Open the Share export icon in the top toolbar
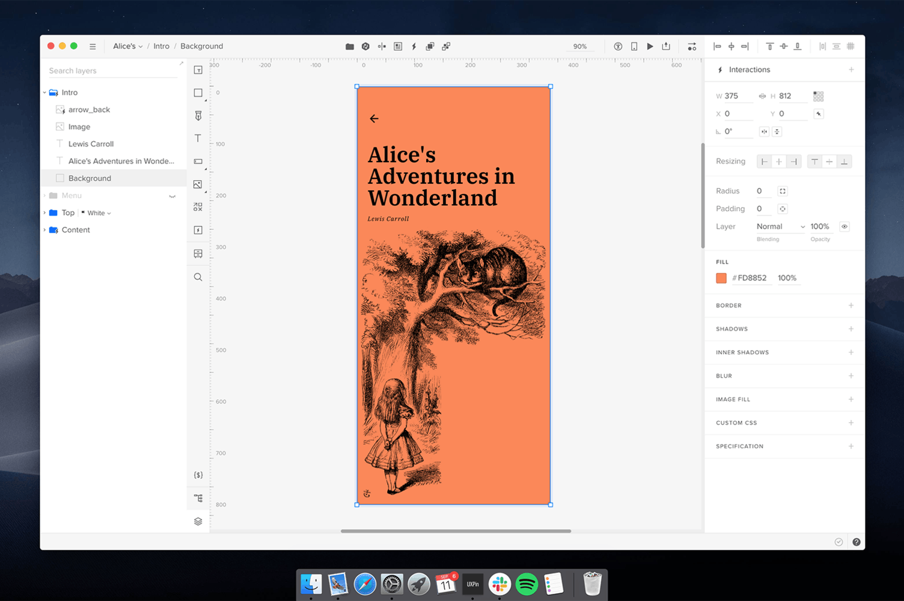Screen dimensions: 904x601 [x=666, y=46]
